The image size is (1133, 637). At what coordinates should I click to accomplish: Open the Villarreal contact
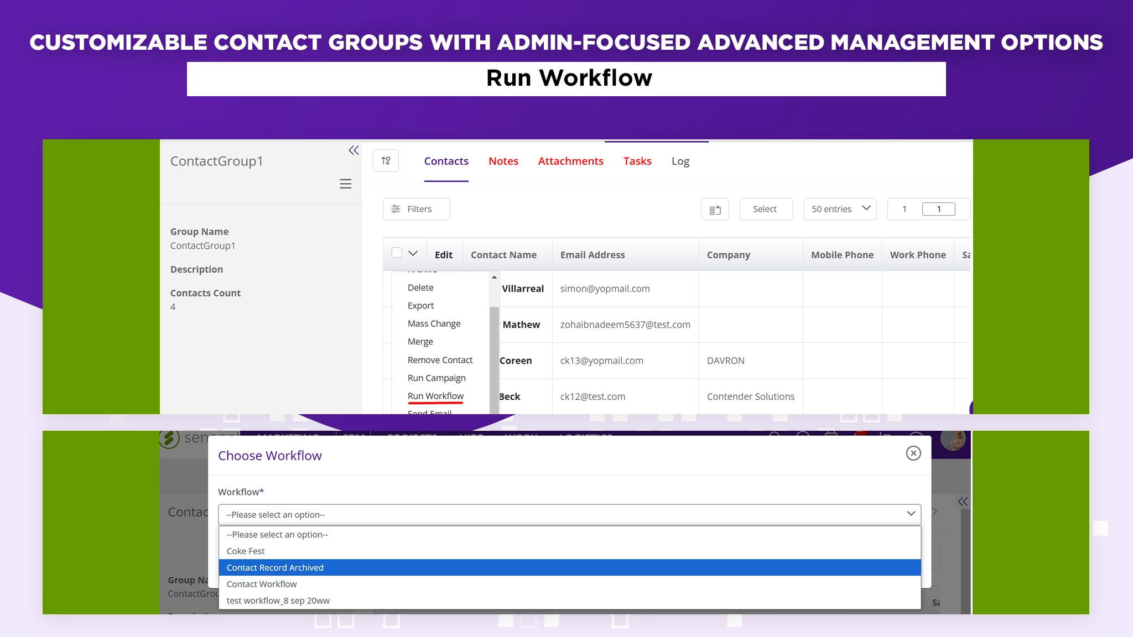522,289
